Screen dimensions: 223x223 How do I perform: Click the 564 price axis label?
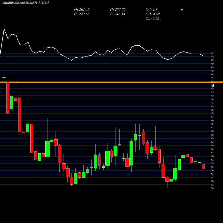pyautogui.click(x=212, y=57)
